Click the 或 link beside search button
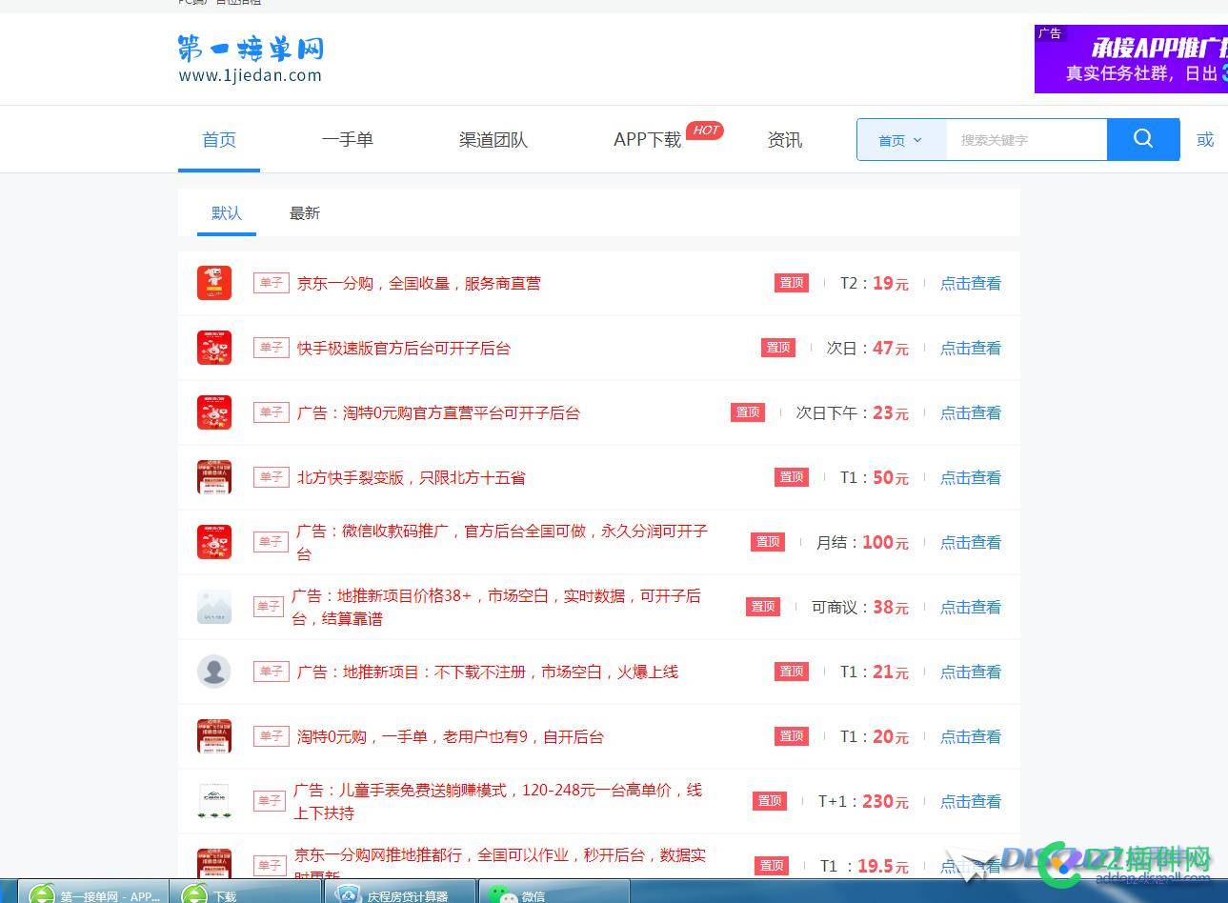Screen dimensions: 1228x903 1205,140
